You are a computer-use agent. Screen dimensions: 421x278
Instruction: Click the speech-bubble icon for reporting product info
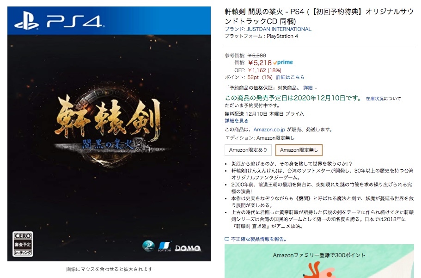(x=227, y=239)
